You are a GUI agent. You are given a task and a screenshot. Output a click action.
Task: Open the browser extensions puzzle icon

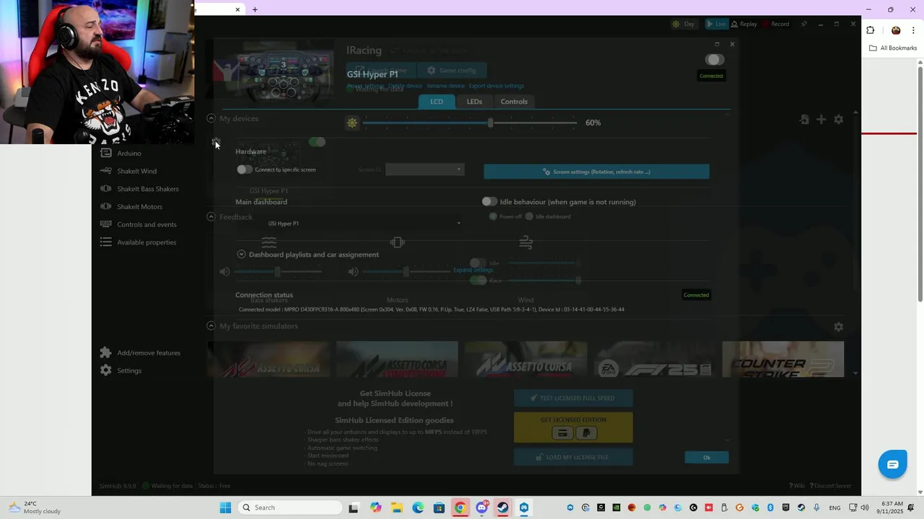pos(870,30)
